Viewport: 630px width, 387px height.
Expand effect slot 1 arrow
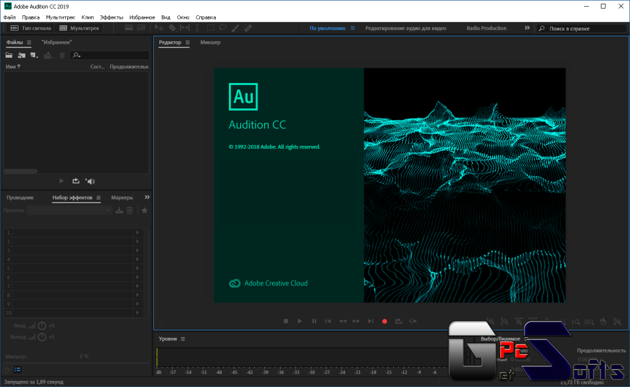click(x=137, y=233)
